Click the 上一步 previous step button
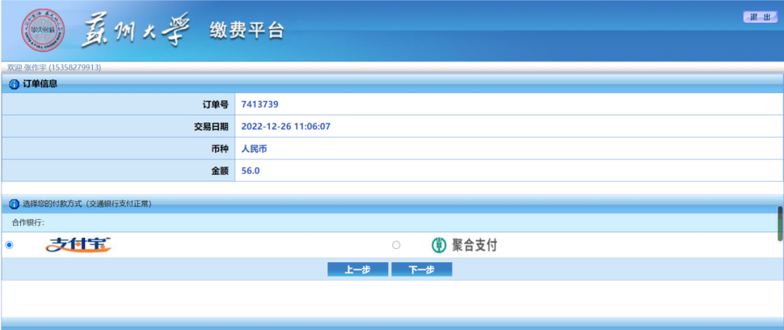The width and height of the screenshot is (784, 330). coord(357,269)
